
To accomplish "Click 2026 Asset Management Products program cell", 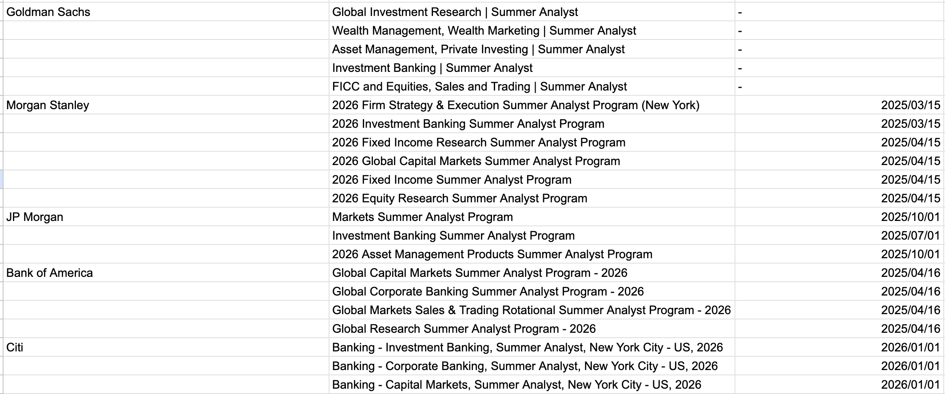I will (492, 254).
